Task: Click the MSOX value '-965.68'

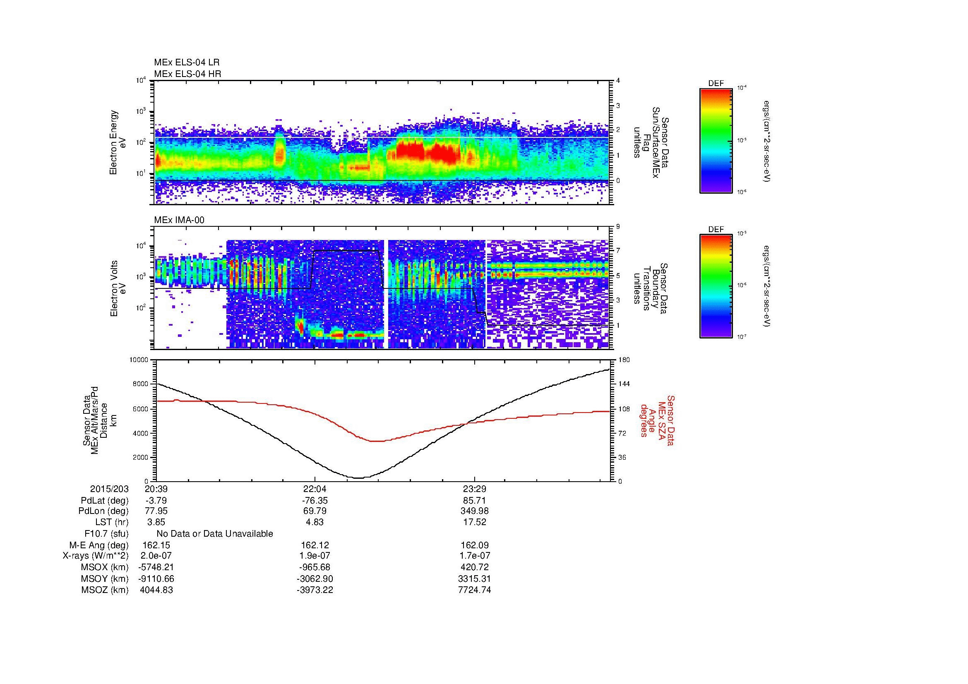Action: point(315,567)
